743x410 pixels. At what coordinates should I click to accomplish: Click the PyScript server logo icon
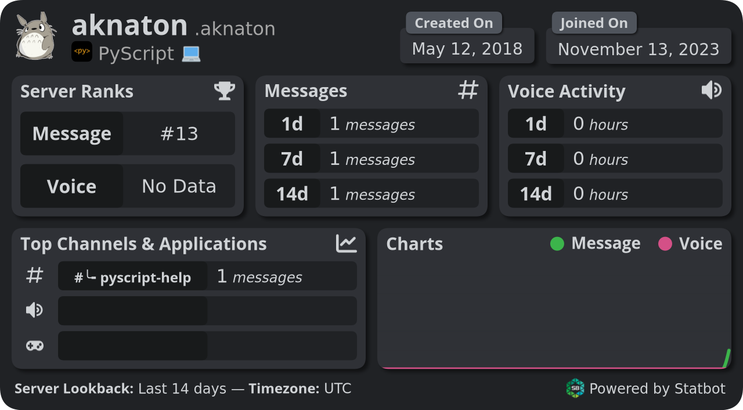tap(82, 52)
